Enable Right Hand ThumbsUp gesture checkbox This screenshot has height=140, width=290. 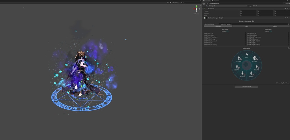pyautogui.click(x=289, y=45)
